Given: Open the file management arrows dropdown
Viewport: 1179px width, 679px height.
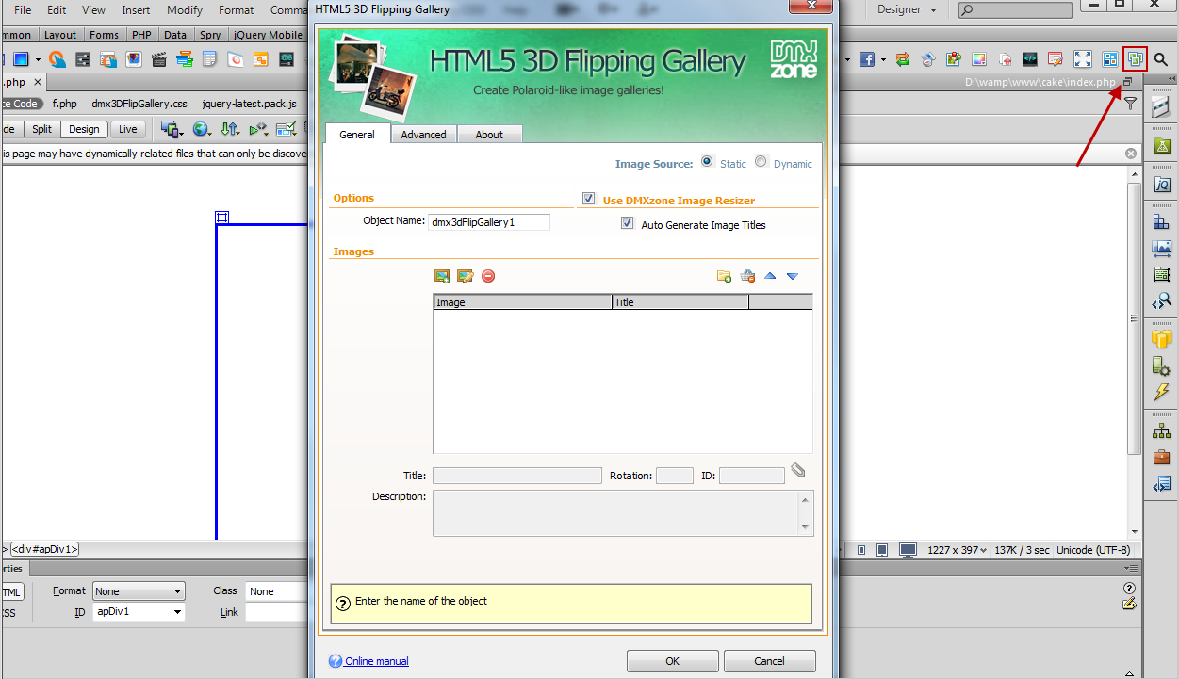Looking at the screenshot, I should pos(230,129).
